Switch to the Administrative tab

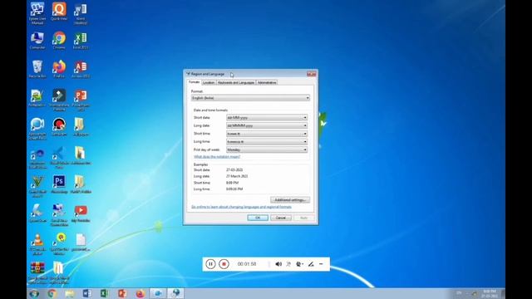[267, 82]
